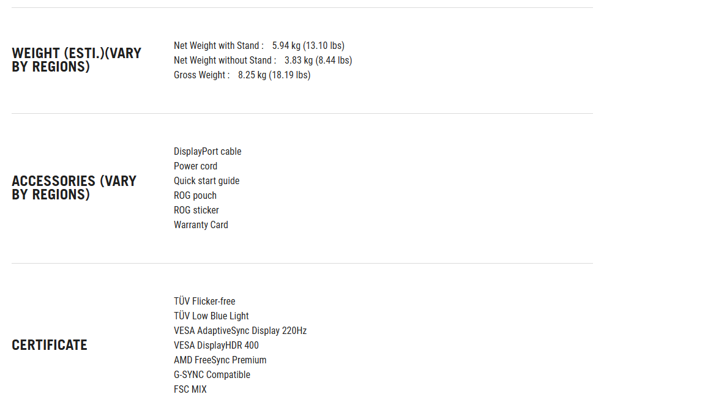Select the VESA DisplayHDR 400 entry
Image resolution: width=705 pixels, height=408 pixels.
[216, 345]
